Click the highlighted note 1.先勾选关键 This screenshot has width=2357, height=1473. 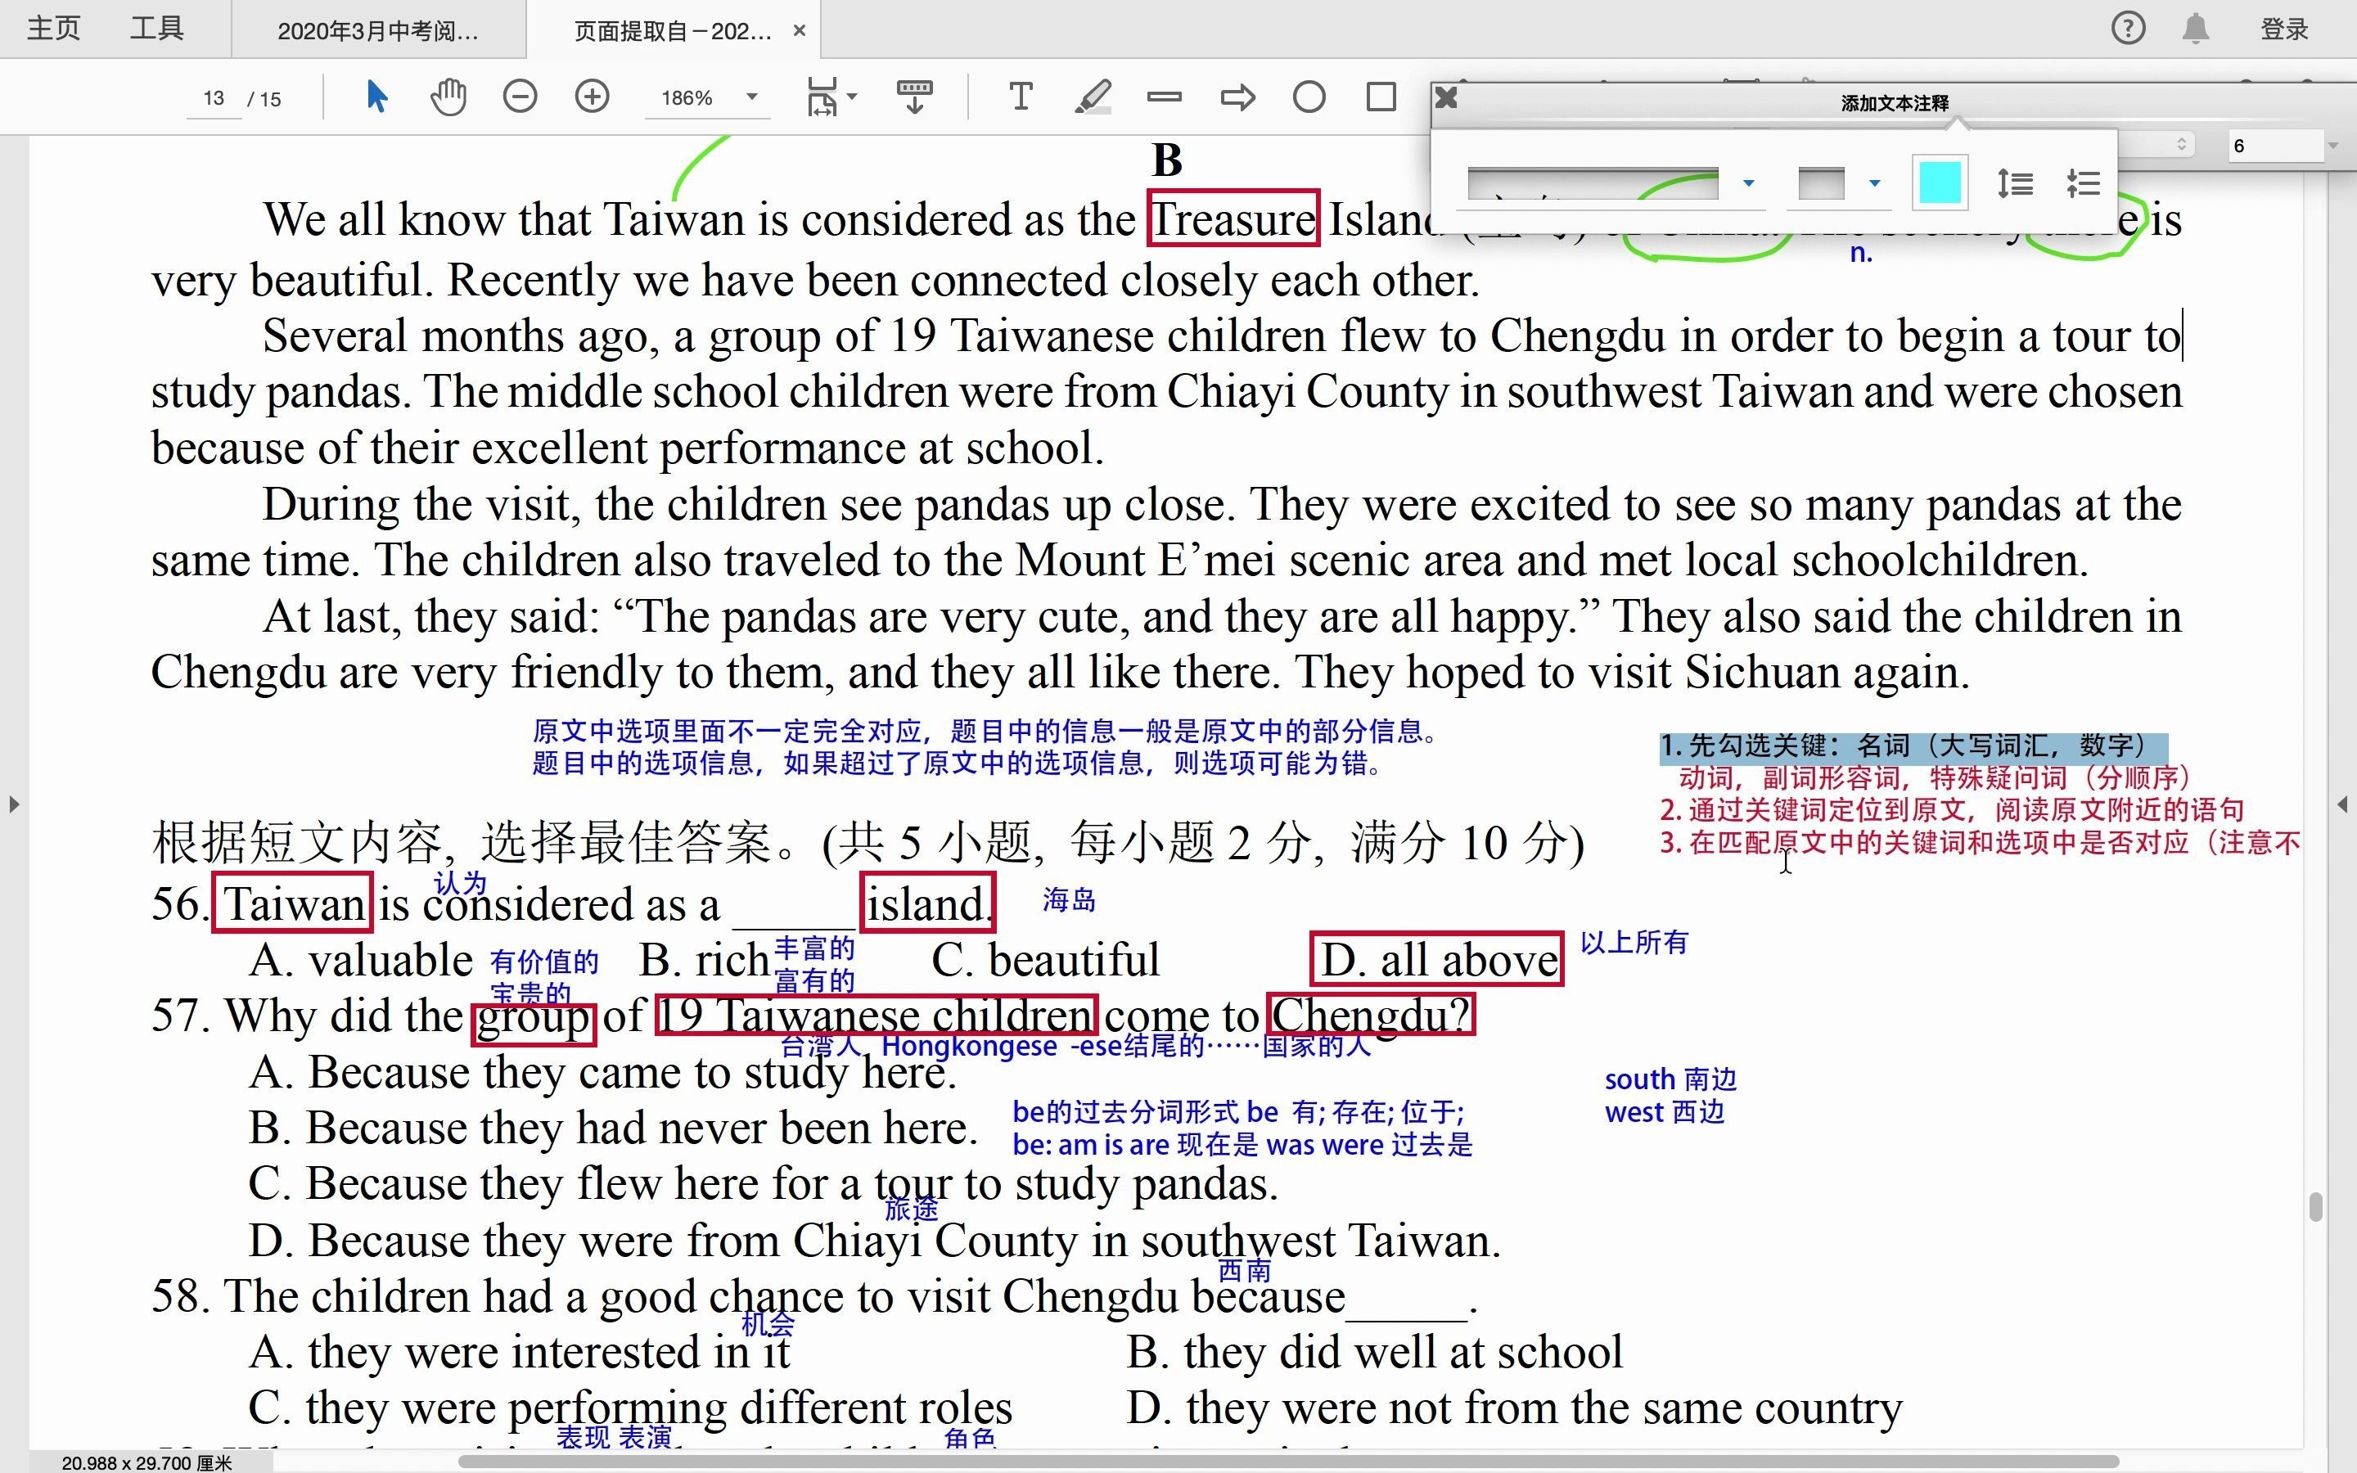pyautogui.click(x=1913, y=746)
